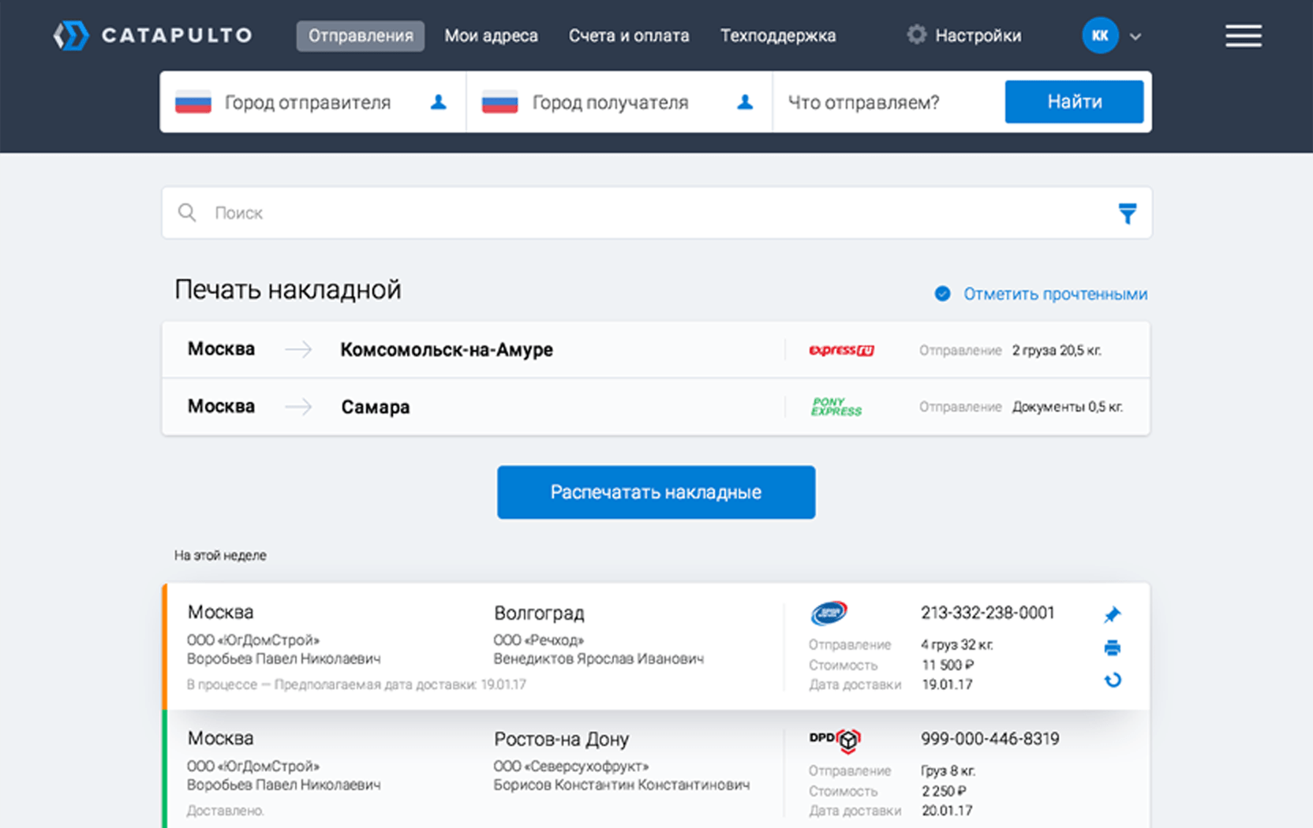Click the Volgograd shipment carrier logo
The width and height of the screenshot is (1313, 828).
[x=829, y=613]
